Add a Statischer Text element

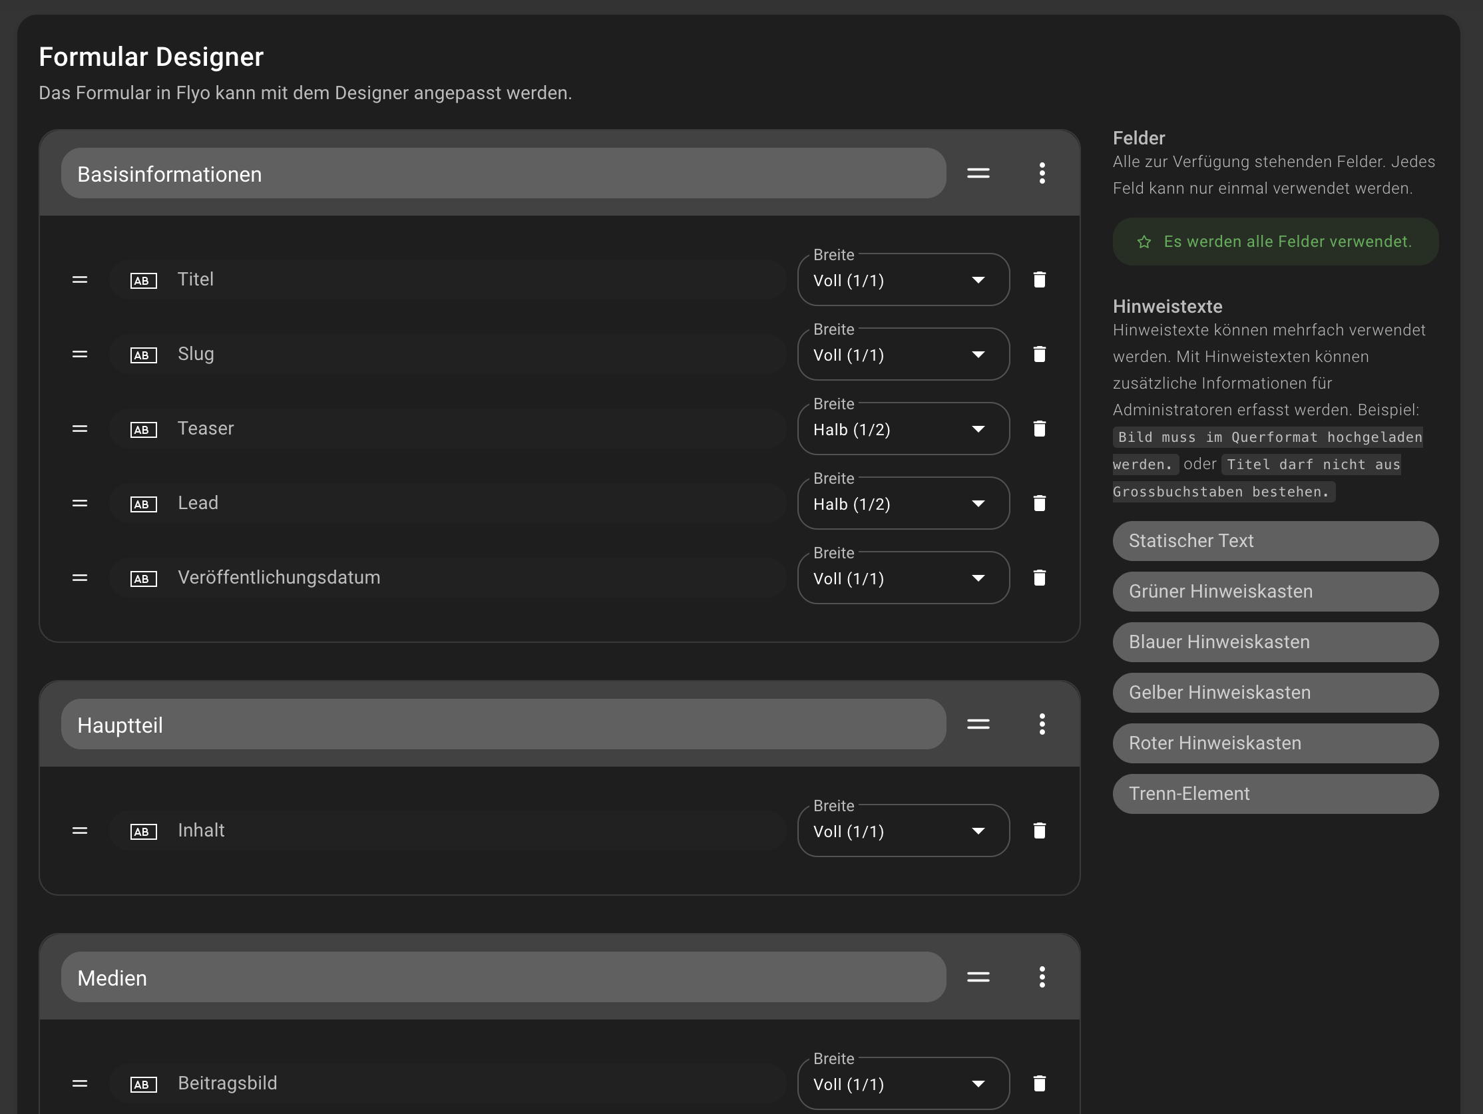tap(1275, 541)
